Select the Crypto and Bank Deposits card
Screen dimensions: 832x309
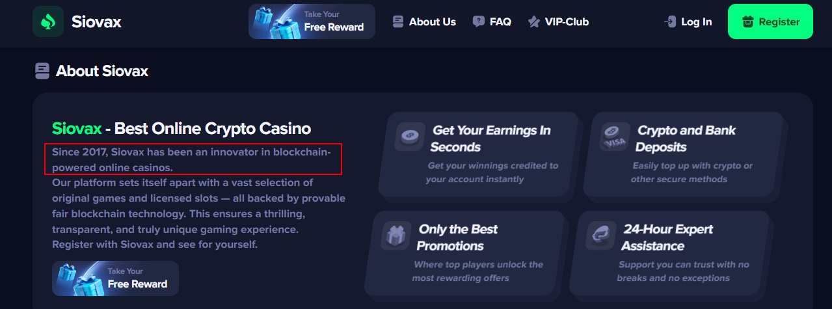coord(683,154)
